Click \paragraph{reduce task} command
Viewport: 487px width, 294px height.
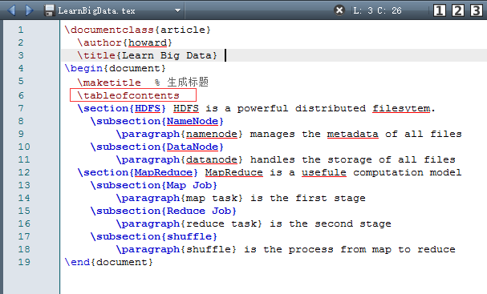pos(189,224)
